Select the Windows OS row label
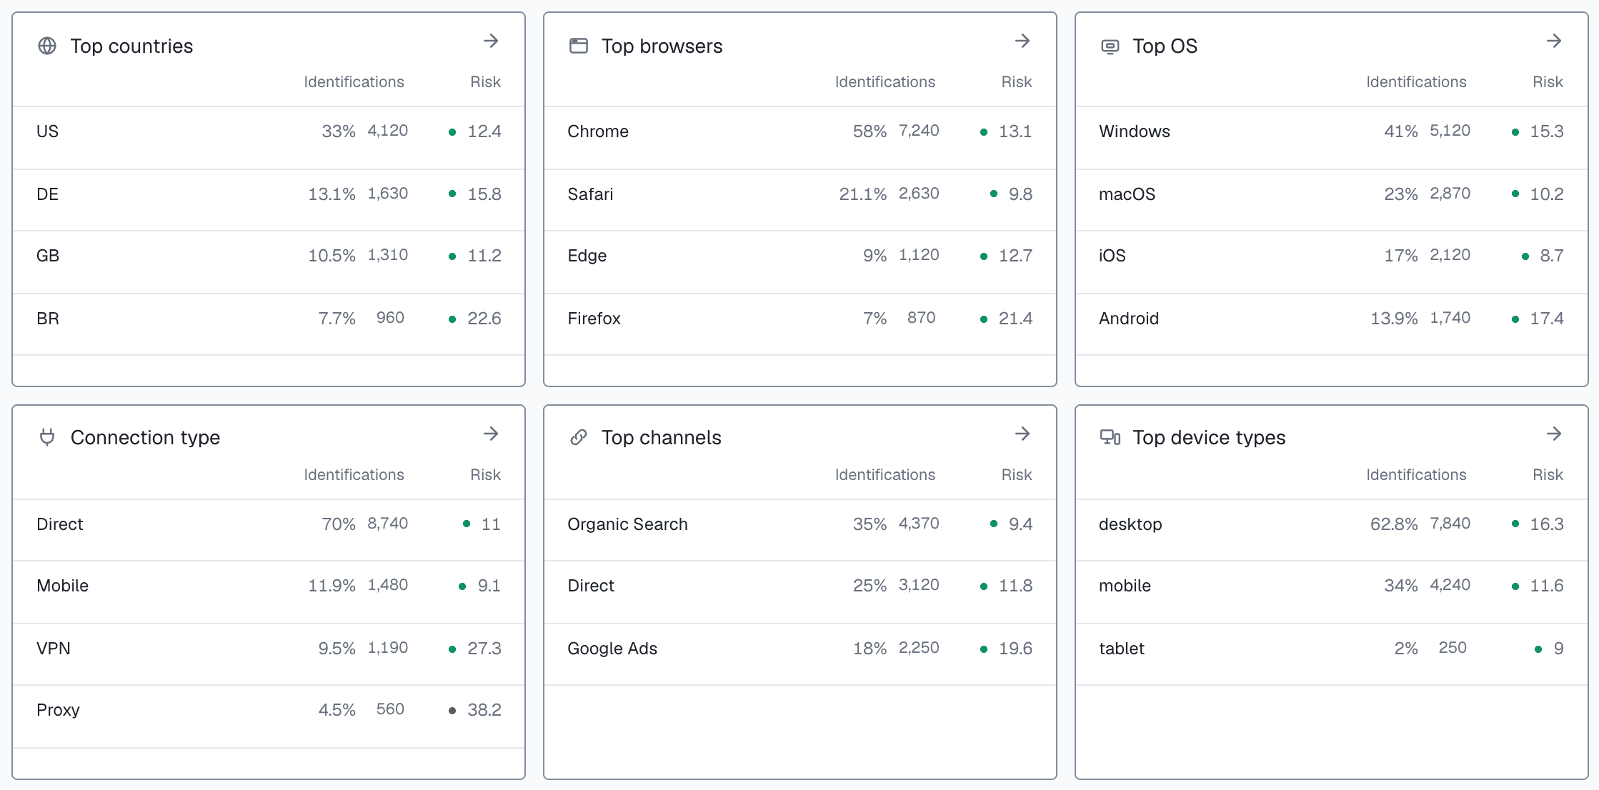Viewport: 1599px width, 790px height. 1135,131
